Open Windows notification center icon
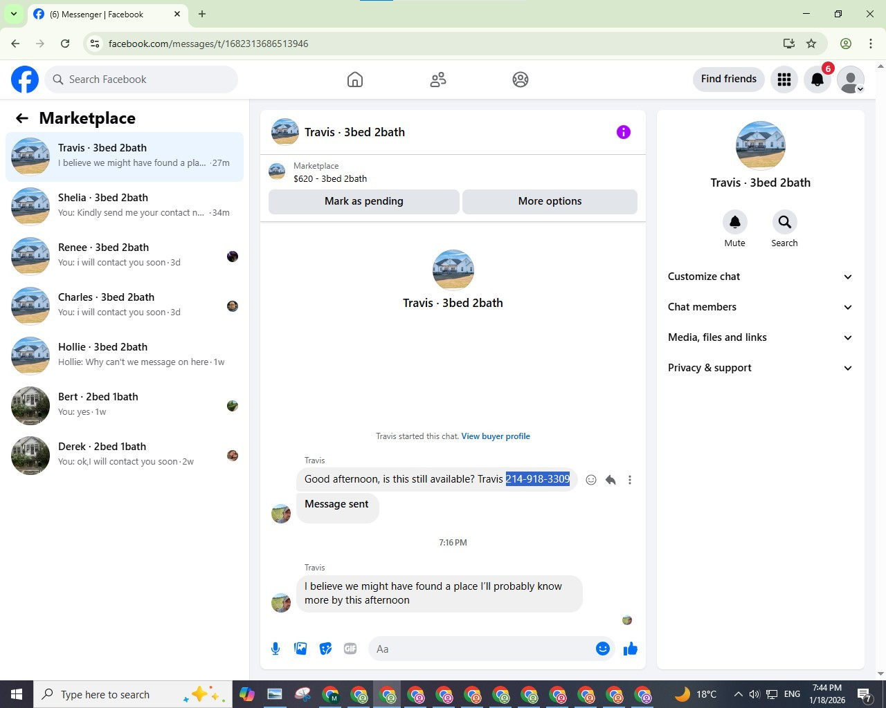The height and width of the screenshot is (708, 886). [x=864, y=694]
